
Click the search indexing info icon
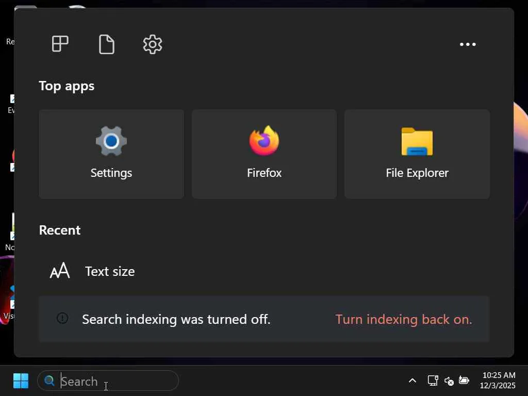[x=62, y=319]
